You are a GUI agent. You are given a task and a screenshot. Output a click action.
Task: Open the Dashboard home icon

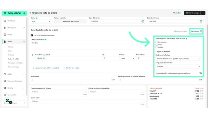[5, 21]
